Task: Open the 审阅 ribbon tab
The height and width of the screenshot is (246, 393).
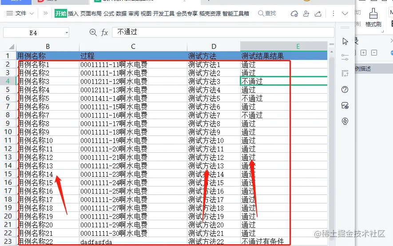Action: pos(134,13)
